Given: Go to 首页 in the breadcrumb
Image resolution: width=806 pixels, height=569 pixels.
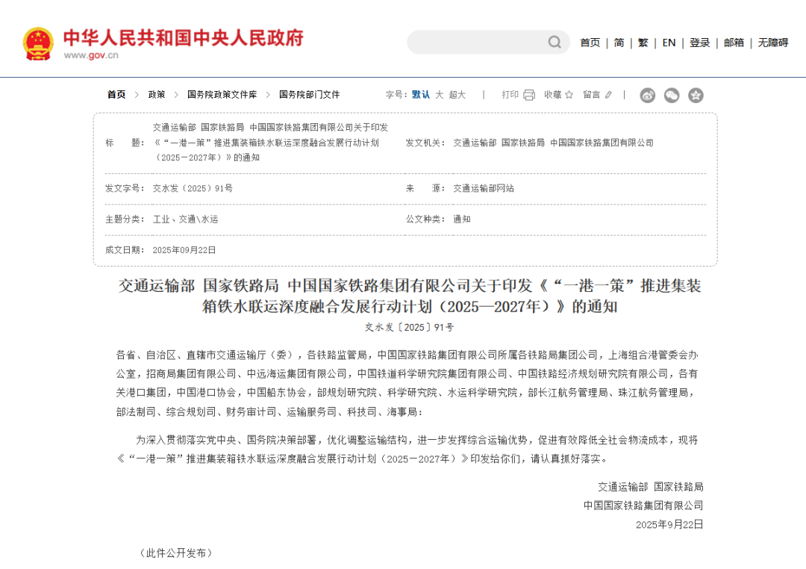Looking at the screenshot, I should pos(116,95).
